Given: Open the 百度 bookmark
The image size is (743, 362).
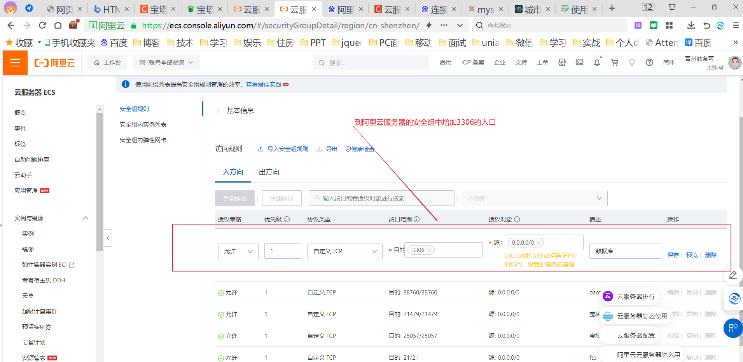Looking at the screenshot, I should tap(114, 42).
